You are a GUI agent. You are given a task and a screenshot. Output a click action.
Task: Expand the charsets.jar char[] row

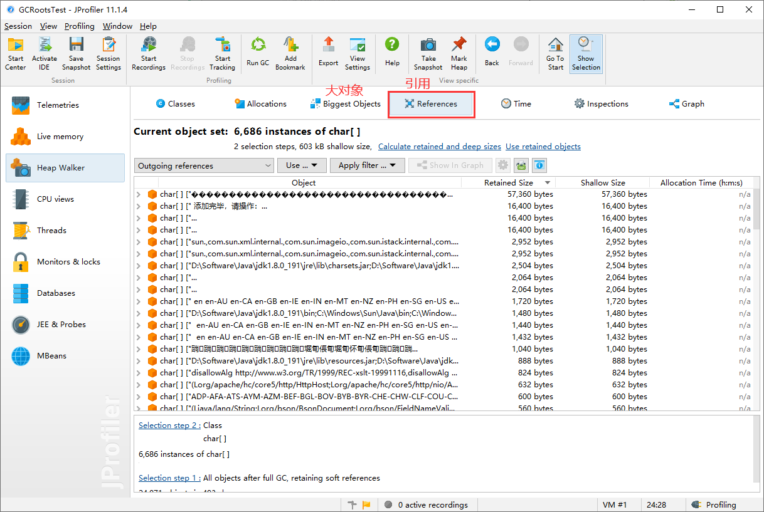tap(139, 266)
